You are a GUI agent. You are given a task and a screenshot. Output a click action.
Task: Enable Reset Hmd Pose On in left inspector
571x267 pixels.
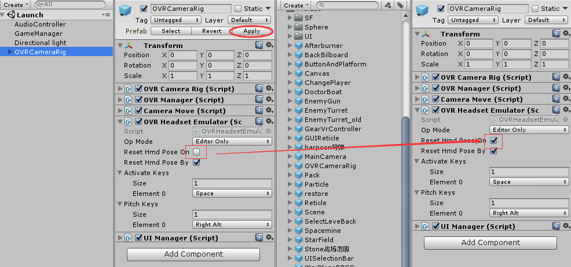(x=196, y=151)
